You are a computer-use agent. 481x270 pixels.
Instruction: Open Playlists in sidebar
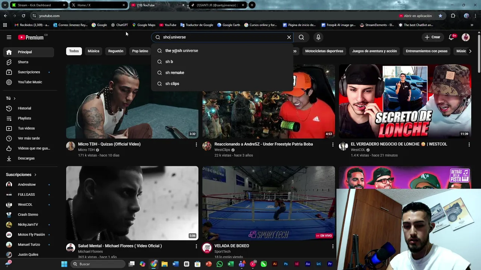click(x=29, y=118)
